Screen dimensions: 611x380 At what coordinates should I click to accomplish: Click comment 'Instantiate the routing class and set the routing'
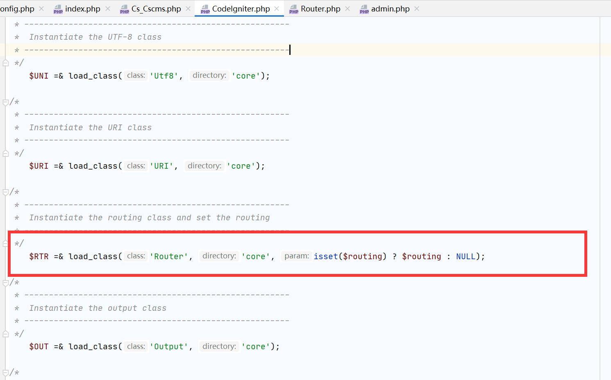click(x=150, y=217)
